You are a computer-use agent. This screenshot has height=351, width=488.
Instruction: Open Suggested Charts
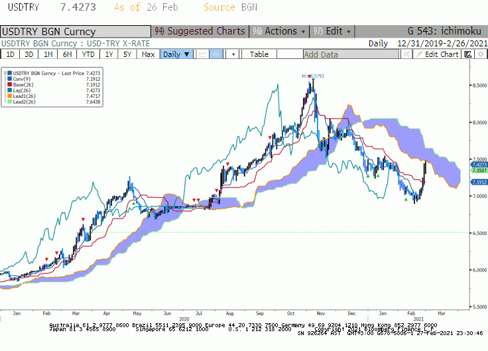click(x=200, y=31)
